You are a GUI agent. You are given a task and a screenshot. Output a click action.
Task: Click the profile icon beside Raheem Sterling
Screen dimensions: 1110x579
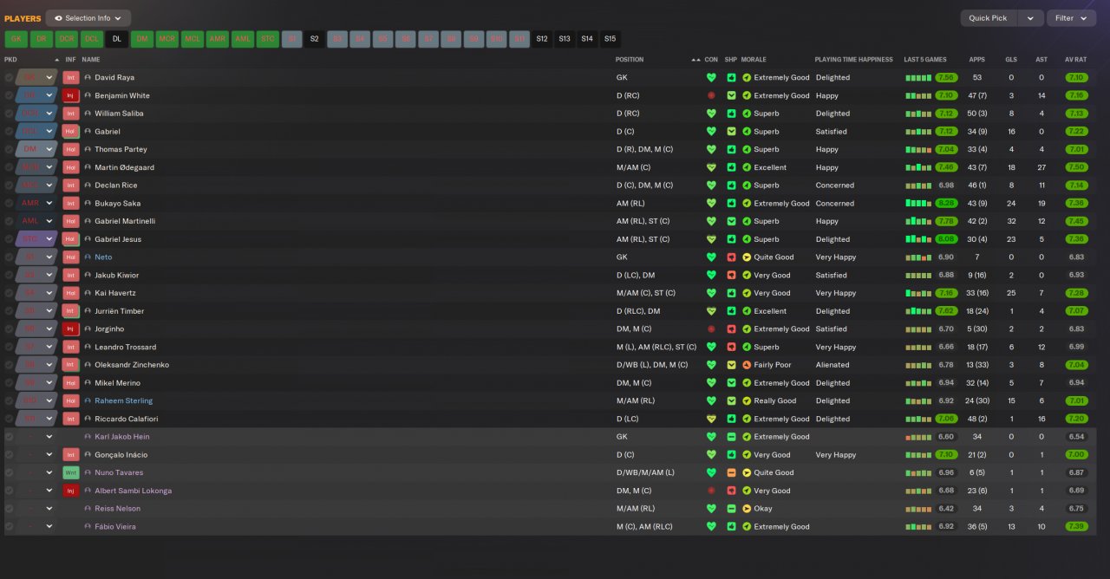pyautogui.click(x=88, y=400)
